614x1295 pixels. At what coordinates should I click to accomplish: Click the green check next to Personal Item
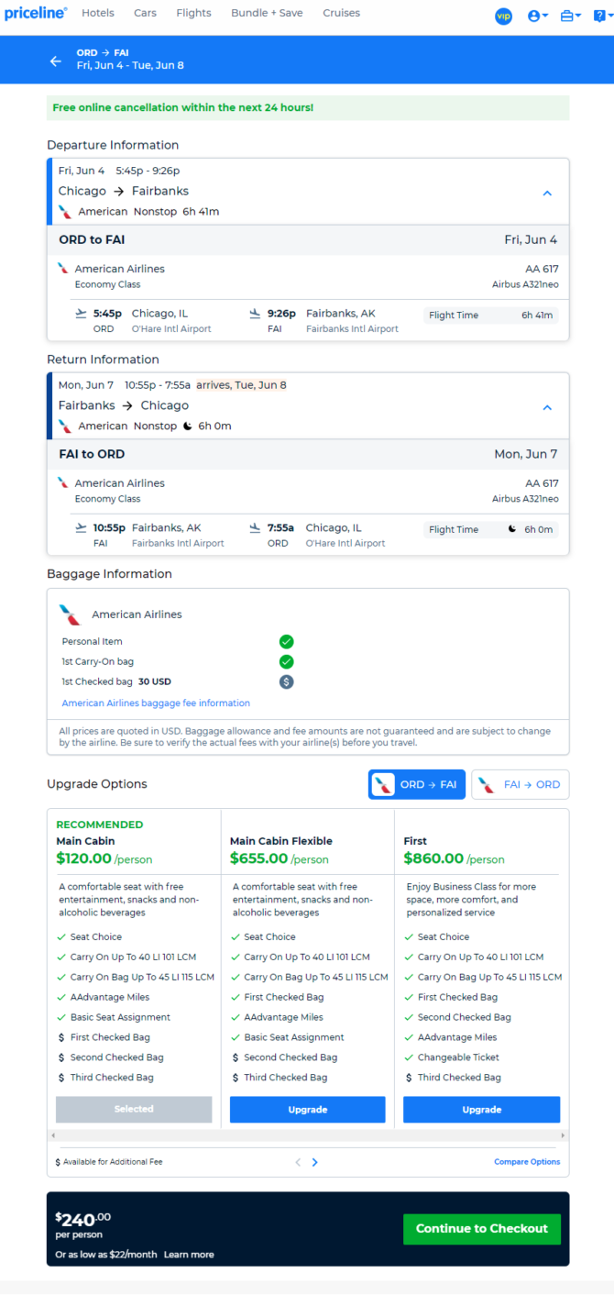click(286, 641)
